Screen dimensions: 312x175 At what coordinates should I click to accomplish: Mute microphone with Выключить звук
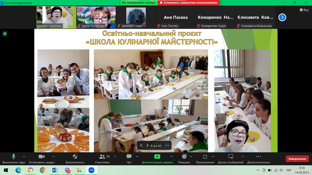(x=13, y=157)
